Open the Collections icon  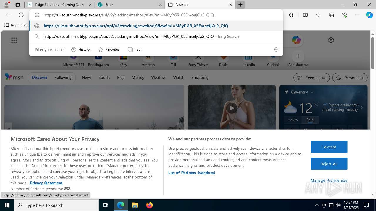[331, 15]
